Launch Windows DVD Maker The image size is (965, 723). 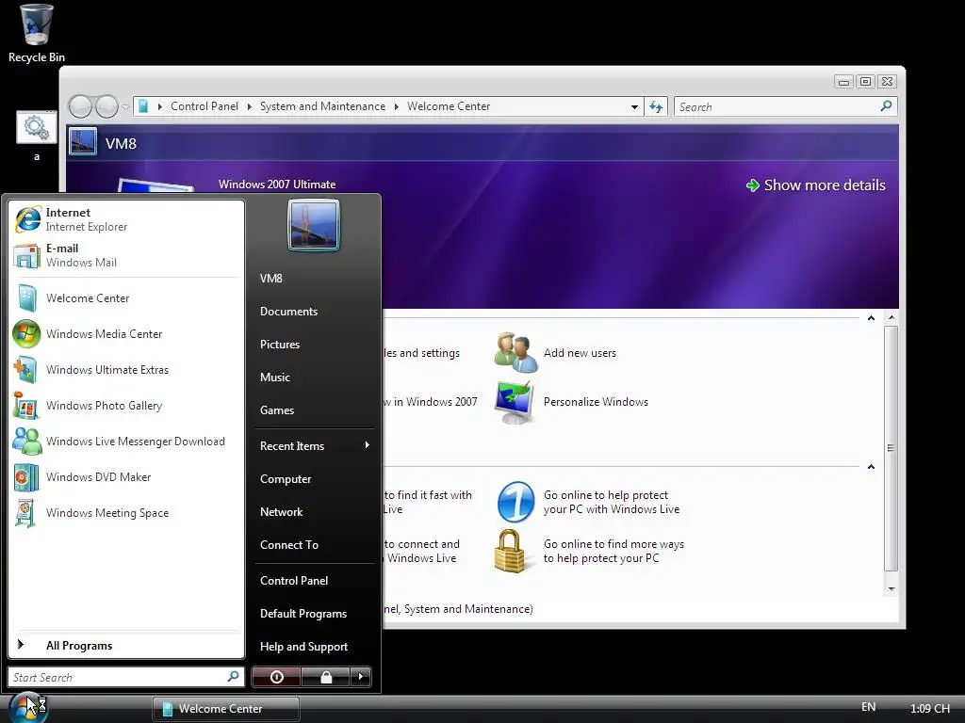tap(126, 476)
